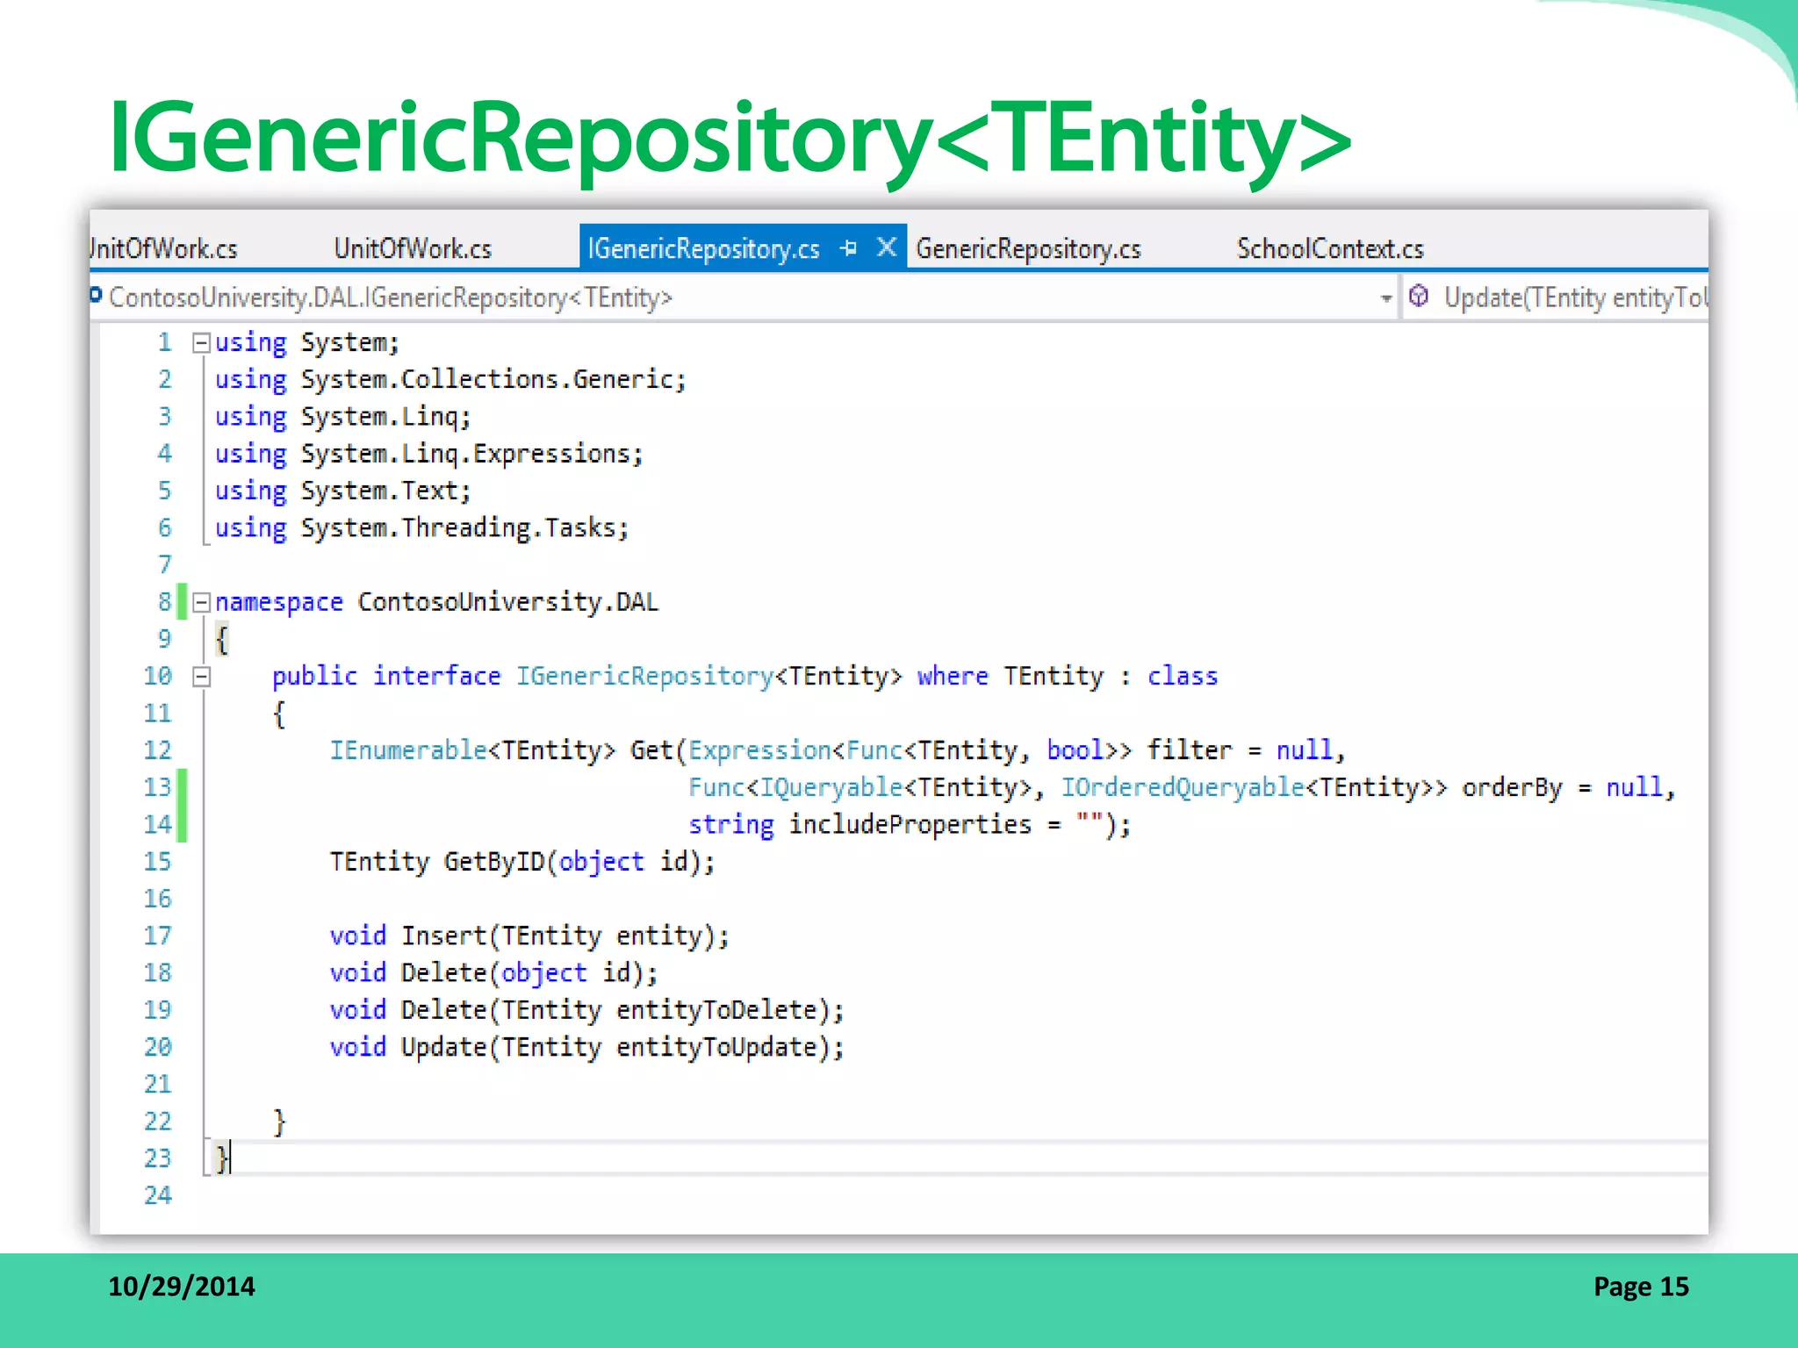Click line number 24
Screen dimensions: 1798x1348
(x=157, y=1195)
